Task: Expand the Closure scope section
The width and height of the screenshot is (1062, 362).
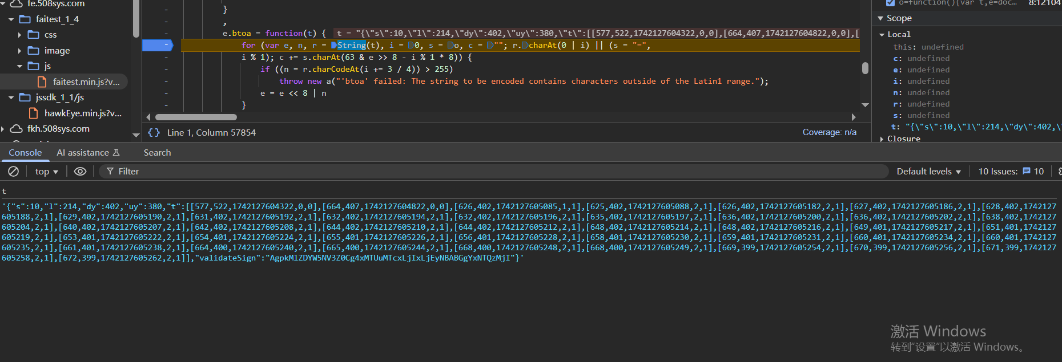Action: [882, 139]
